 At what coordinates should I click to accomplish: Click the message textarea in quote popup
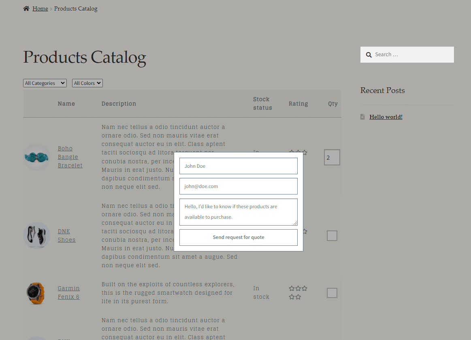click(239, 212)
